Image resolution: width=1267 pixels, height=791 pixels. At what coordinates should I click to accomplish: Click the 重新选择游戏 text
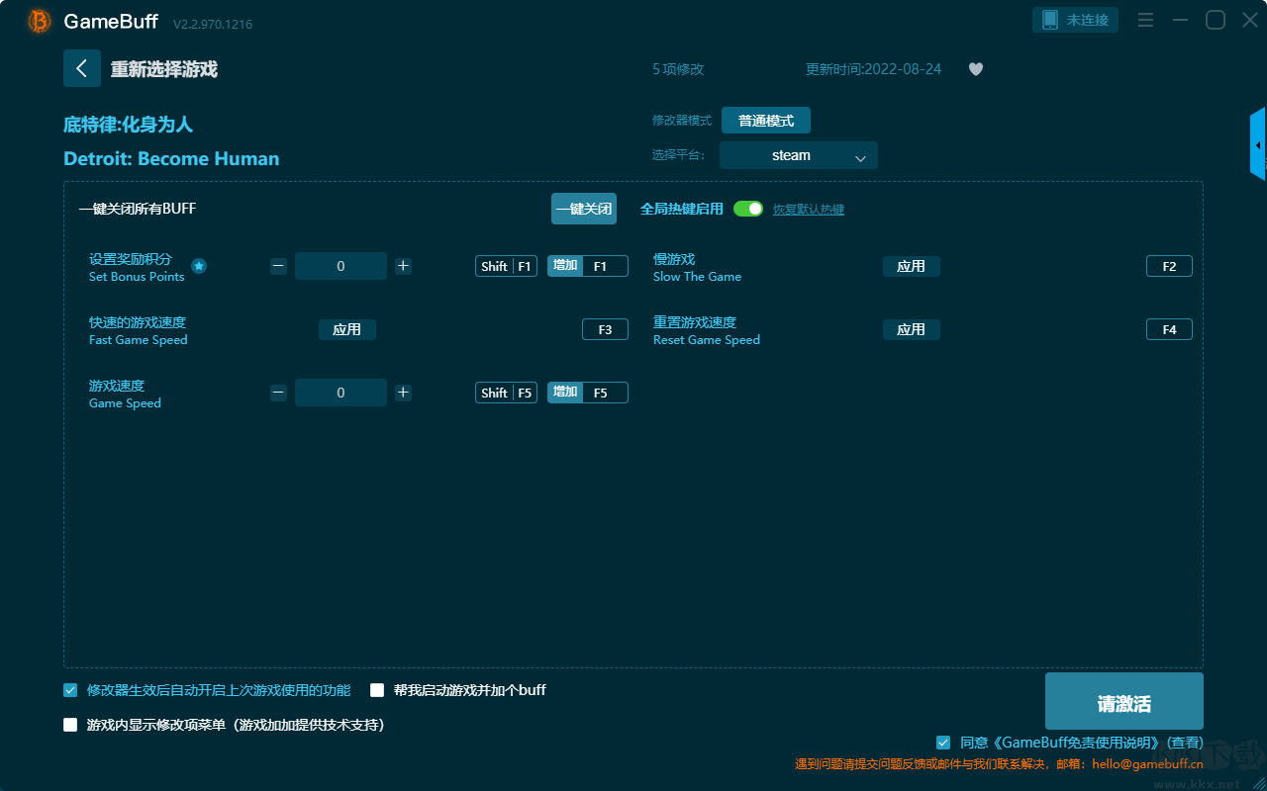164,69
